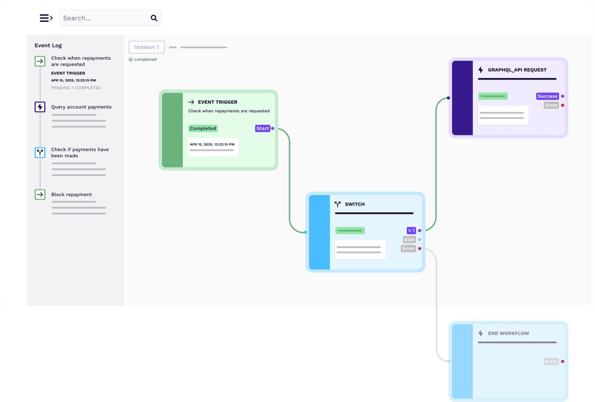Viewport: 595px width, 402px height.
Task: Toggle the red Error port on the Switch node
Action: coord(420,248)
